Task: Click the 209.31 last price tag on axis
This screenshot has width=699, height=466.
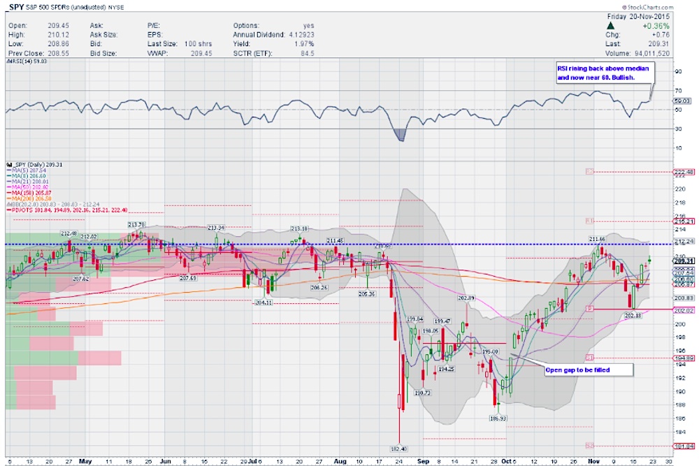Action: [x=684, y=261]
